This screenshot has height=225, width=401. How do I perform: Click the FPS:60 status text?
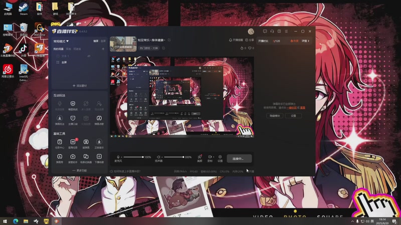pyautogui.click(x=193, y=171)
